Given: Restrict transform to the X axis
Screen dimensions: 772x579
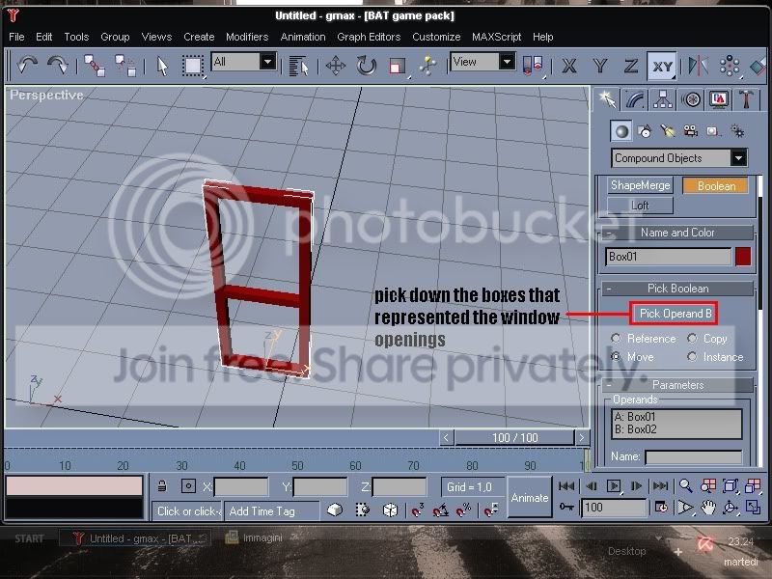Looking at the screenshot, I should [x=569, y=66].
